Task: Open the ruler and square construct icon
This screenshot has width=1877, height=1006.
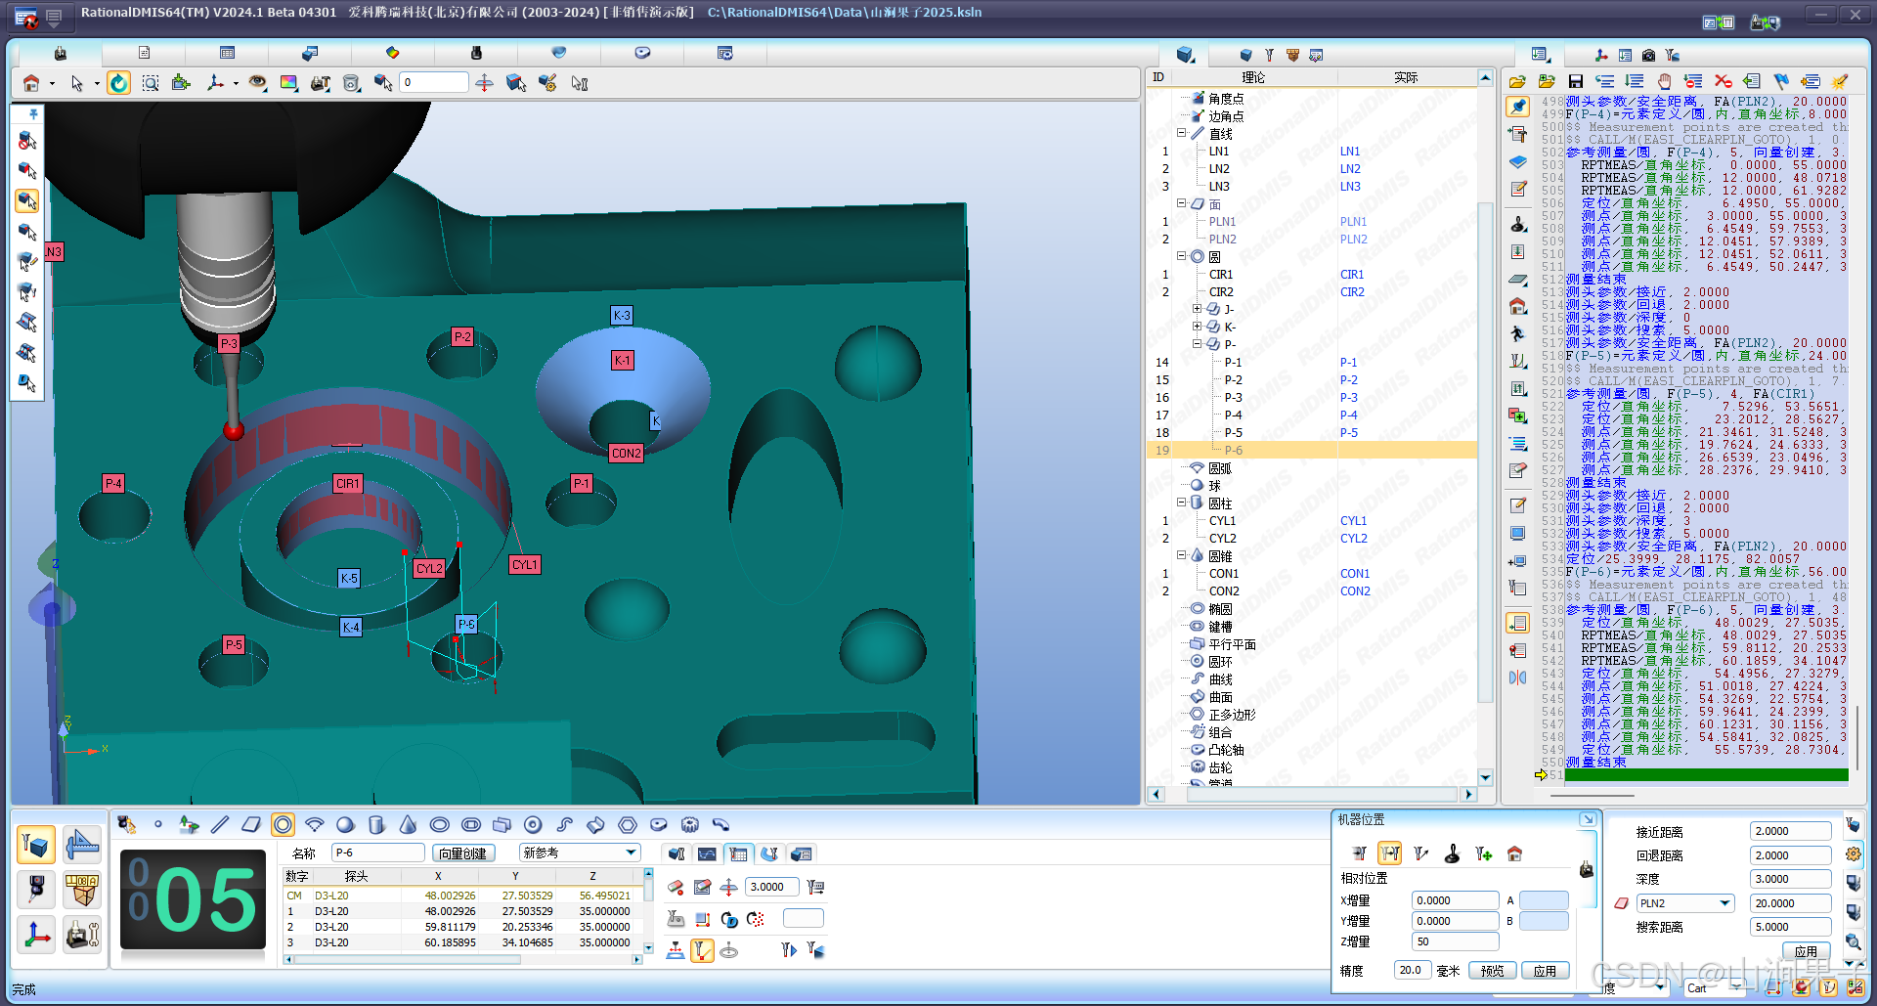Action: pos(82,844)
